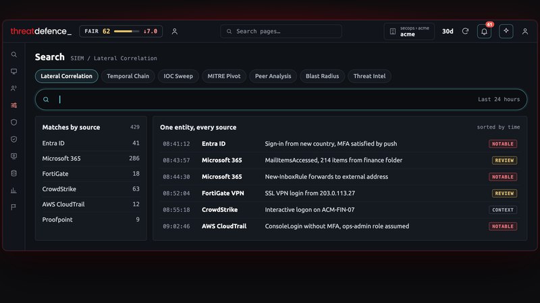Click the NOTABLE badge on New-InboxRule row
The image size is (540, 303).
pyautogui.click(x=503, y=177)
